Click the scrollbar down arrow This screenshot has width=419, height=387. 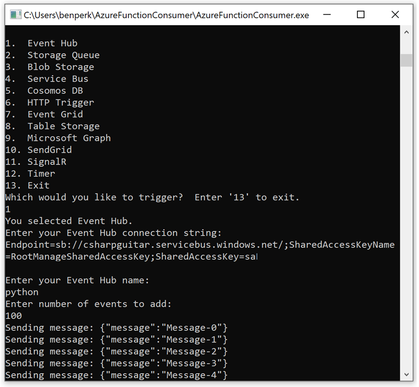[406, 374]
